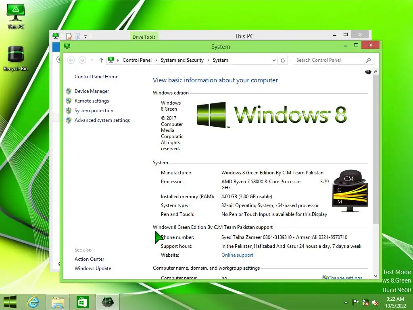
Task: Click shield icon beside Advanced system settings
Action: 69,120
